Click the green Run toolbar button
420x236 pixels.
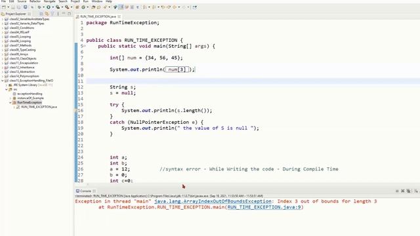pos(49,7)
